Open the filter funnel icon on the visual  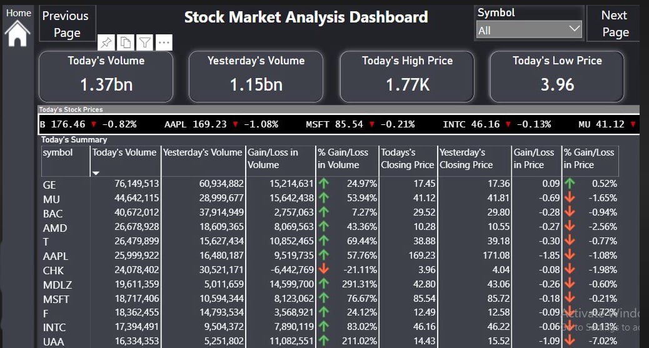[144, 42]
